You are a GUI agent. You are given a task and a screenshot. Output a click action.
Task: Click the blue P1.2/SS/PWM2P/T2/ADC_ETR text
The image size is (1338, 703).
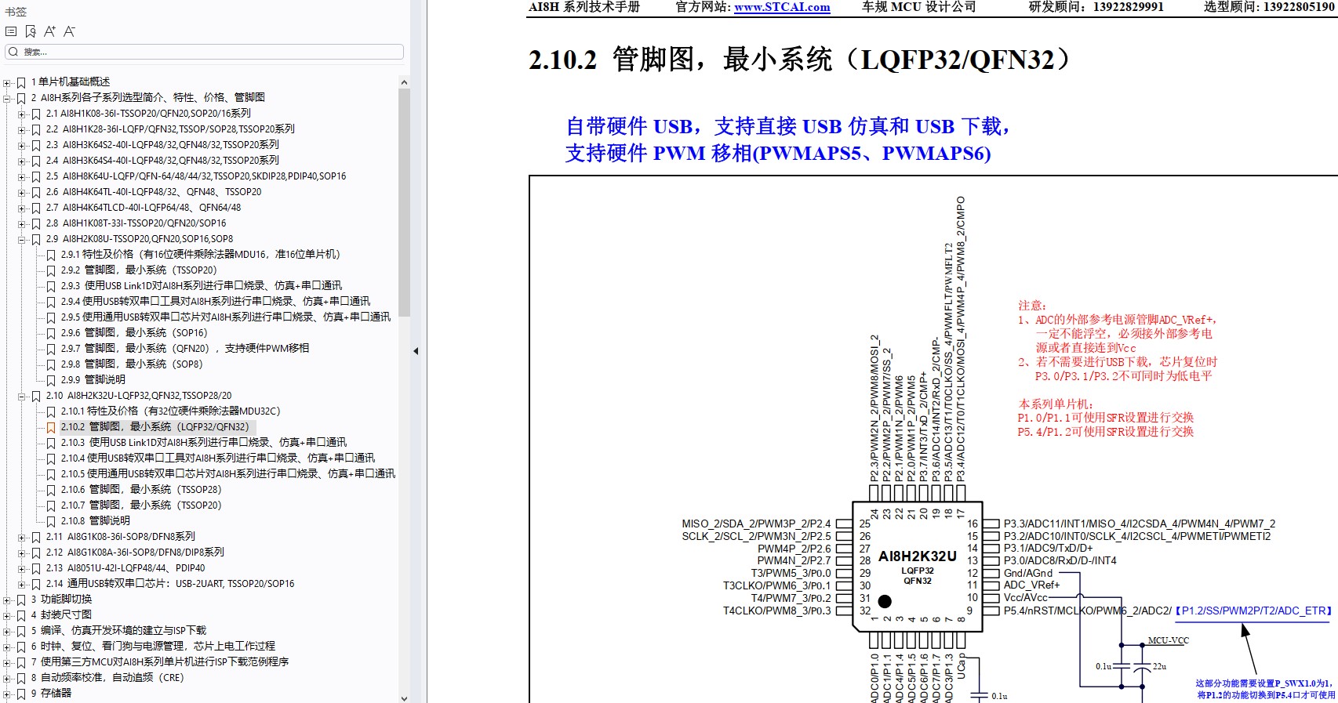[x=1254, y=611]
